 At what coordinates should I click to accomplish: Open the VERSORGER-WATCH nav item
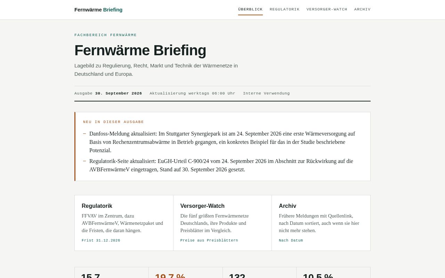327,9
